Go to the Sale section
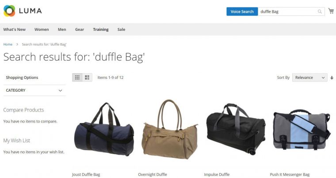 pyautogui.click(x=121, y=30)
